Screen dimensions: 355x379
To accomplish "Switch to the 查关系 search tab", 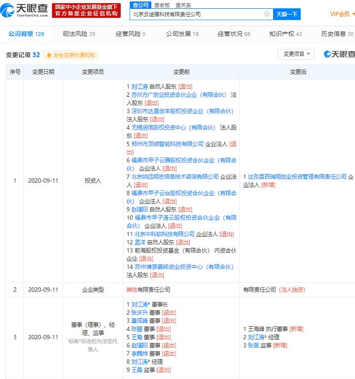I will coord(183,5).
